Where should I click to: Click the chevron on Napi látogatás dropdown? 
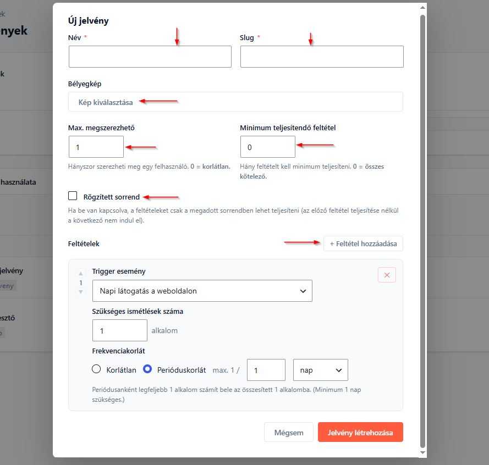click(303, 291)
